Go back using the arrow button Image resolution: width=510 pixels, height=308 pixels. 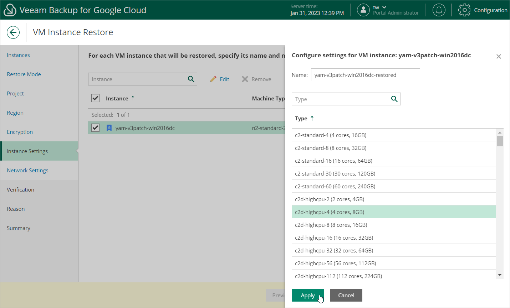point(13,32)
